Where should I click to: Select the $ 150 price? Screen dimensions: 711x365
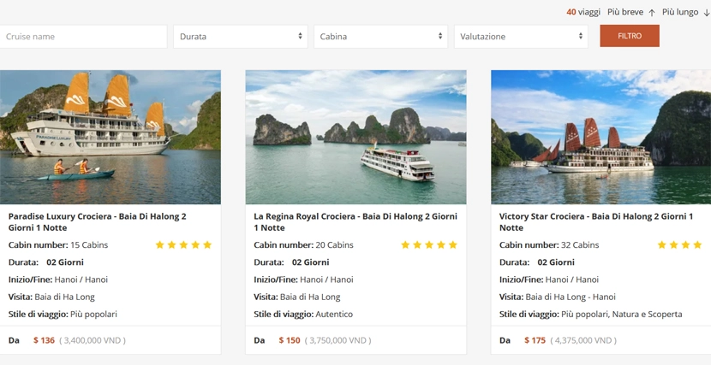(290, 340)
